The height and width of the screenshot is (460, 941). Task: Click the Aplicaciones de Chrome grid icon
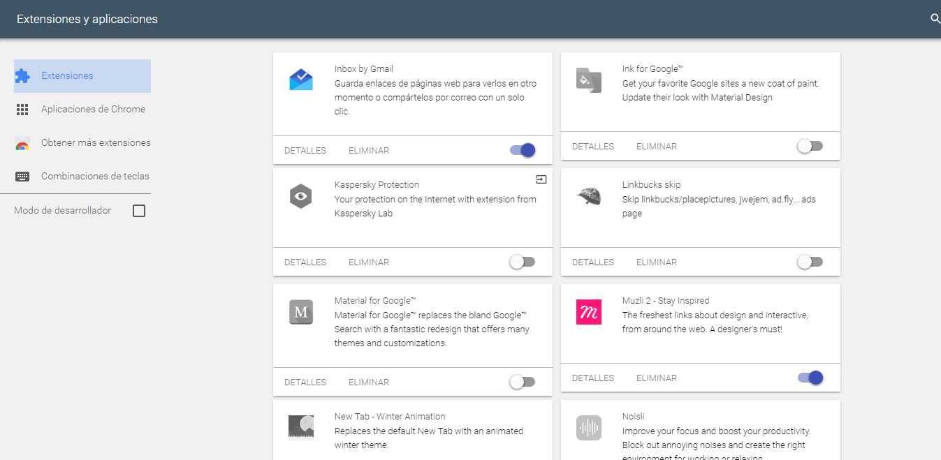pos(22,110)
